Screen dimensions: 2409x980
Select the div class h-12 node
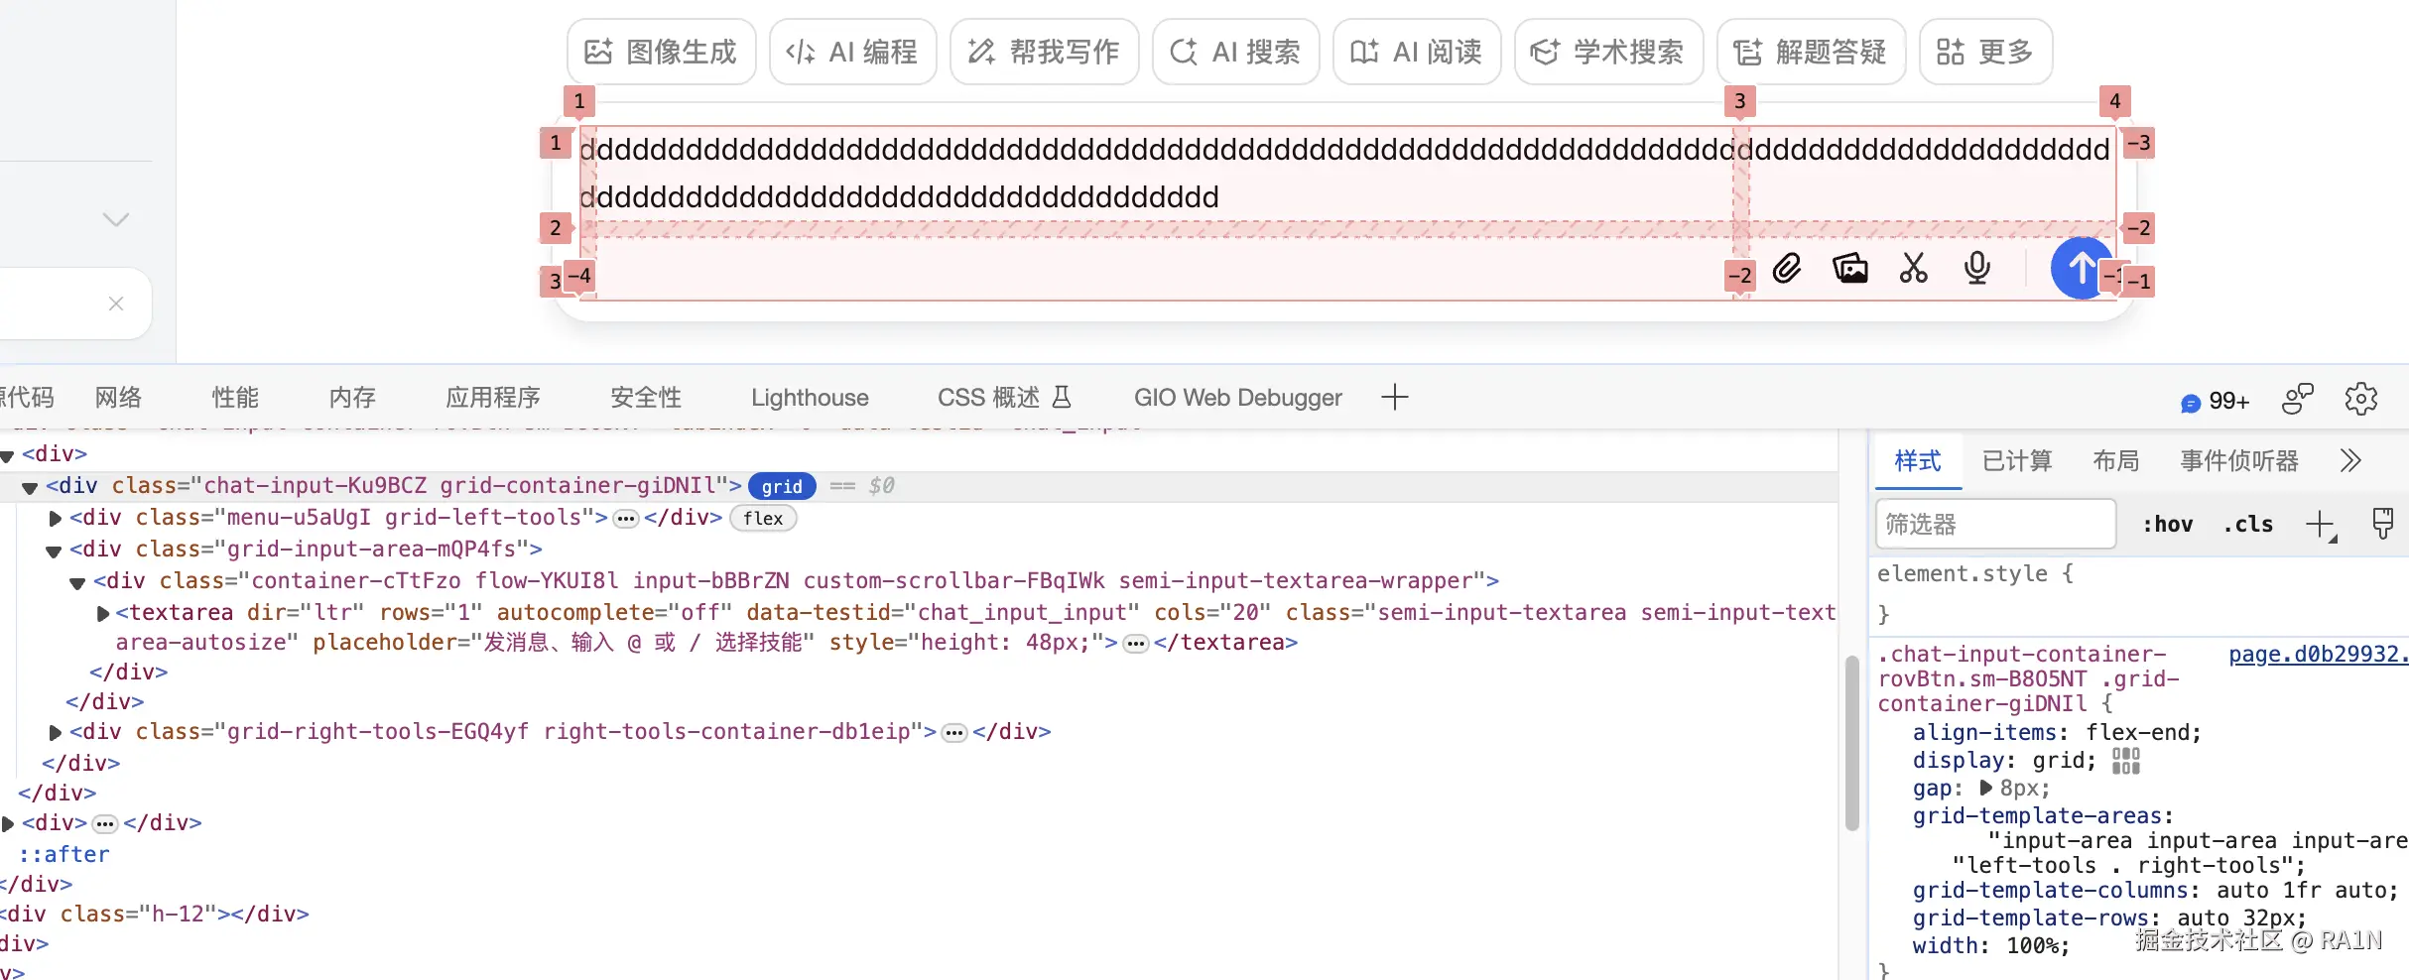point(155,914)
